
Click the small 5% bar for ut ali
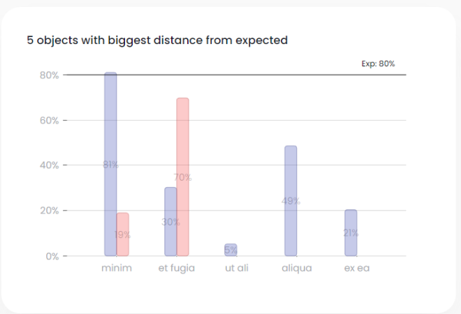[x=231, y=250]
